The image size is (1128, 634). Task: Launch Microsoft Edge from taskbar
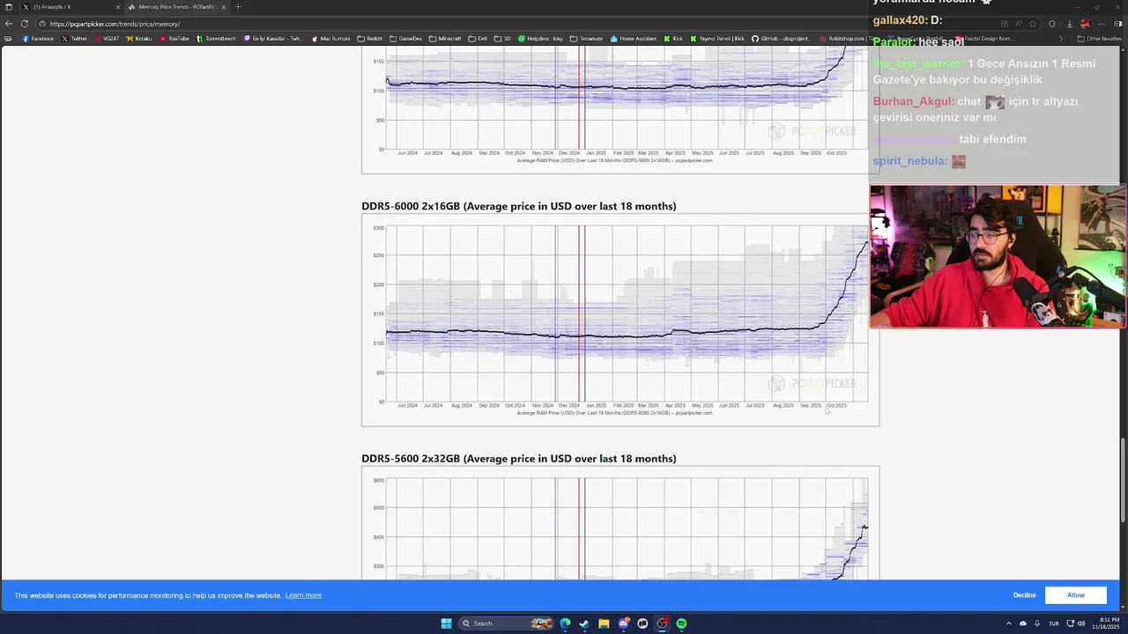[x=565, y=623]
